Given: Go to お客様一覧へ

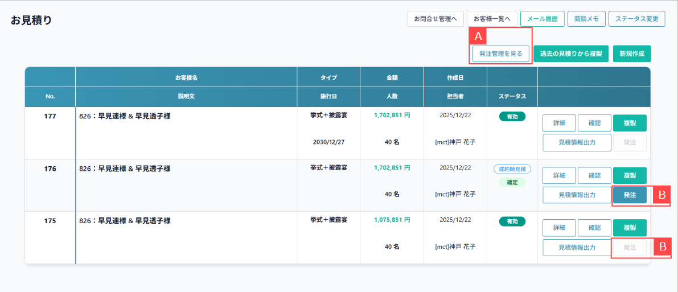Looking at the screenshot, I should tap(492, 19).
